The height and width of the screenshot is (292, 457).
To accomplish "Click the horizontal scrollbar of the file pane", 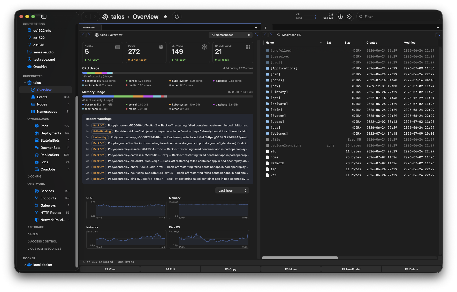I will click(300, 258).
